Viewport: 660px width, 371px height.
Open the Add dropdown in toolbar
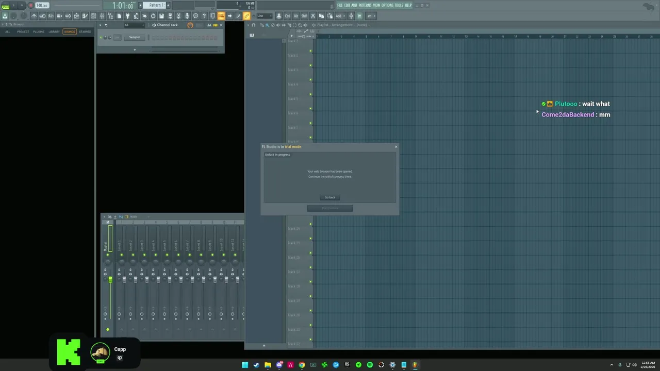(340, 16)
